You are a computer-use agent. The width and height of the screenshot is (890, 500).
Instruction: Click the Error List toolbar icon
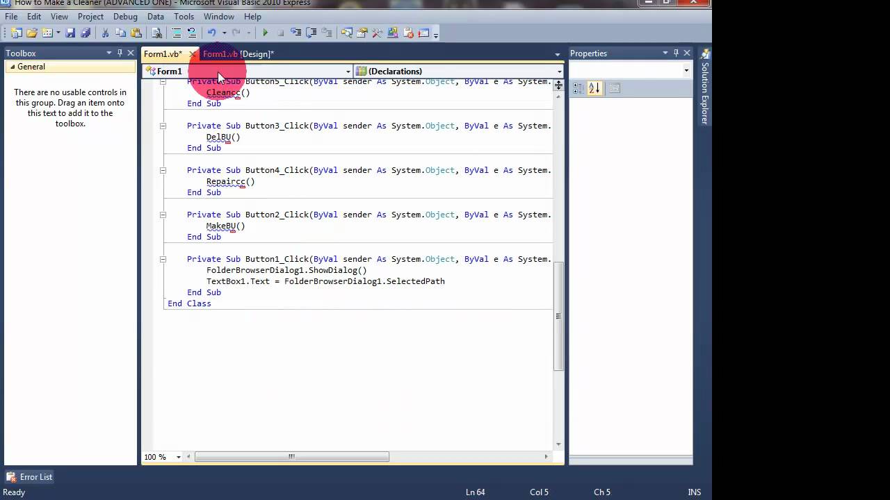click(x=408, y=33)
